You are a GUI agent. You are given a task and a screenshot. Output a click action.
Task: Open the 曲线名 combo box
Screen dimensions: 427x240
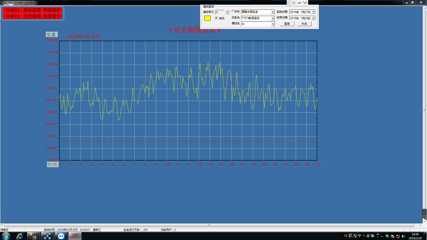tap(273, 24)
